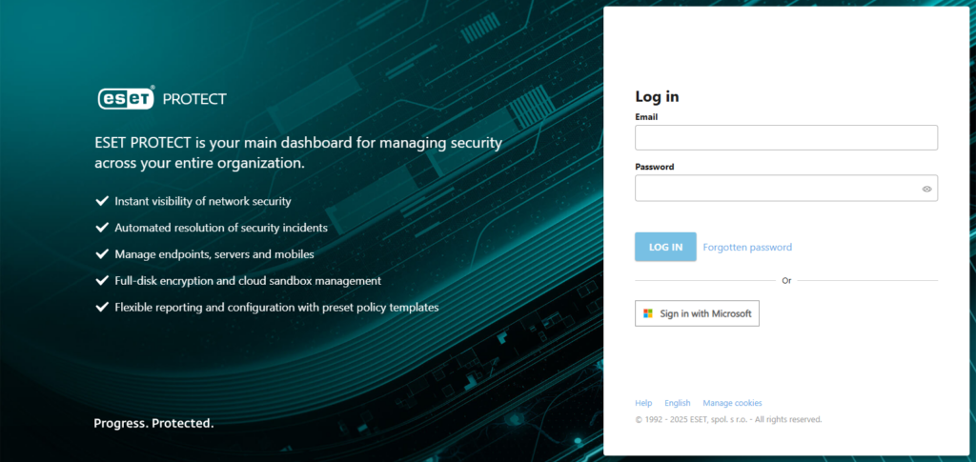Click 'Manage endpoints, servers and mobiles' text
Viewport: 976px width, 462px height.
(214, 254)
